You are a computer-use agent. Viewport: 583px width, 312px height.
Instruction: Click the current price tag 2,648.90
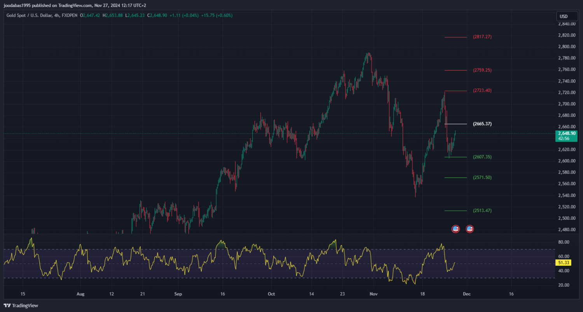[x=566, y=133]
